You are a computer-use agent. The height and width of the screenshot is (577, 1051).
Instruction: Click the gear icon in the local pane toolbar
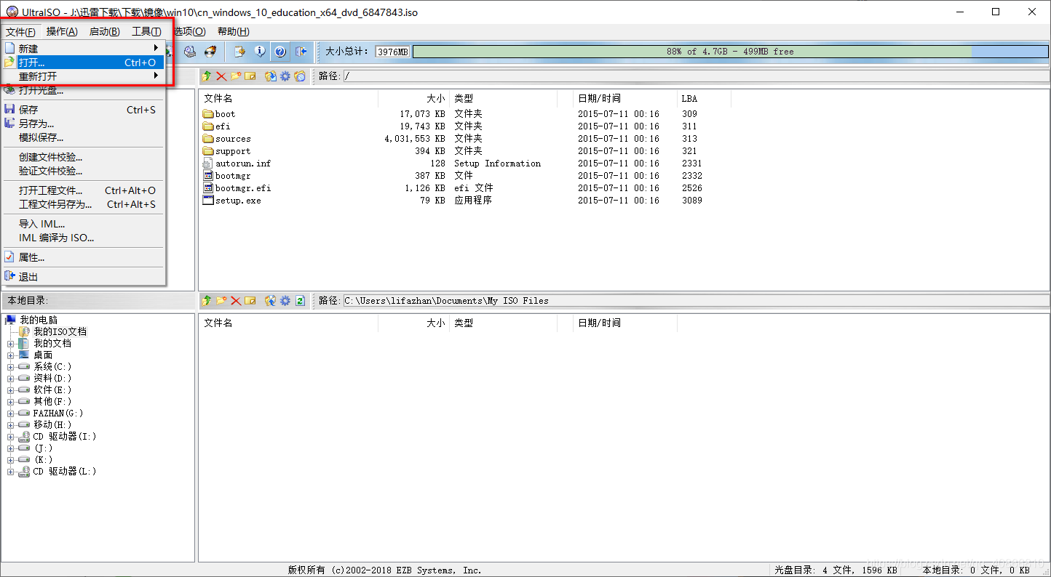[x=285, y=300]
